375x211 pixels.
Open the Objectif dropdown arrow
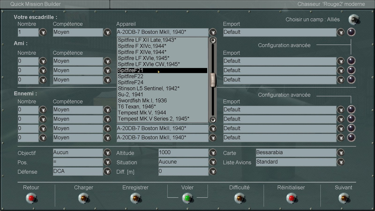click(108, 153)
